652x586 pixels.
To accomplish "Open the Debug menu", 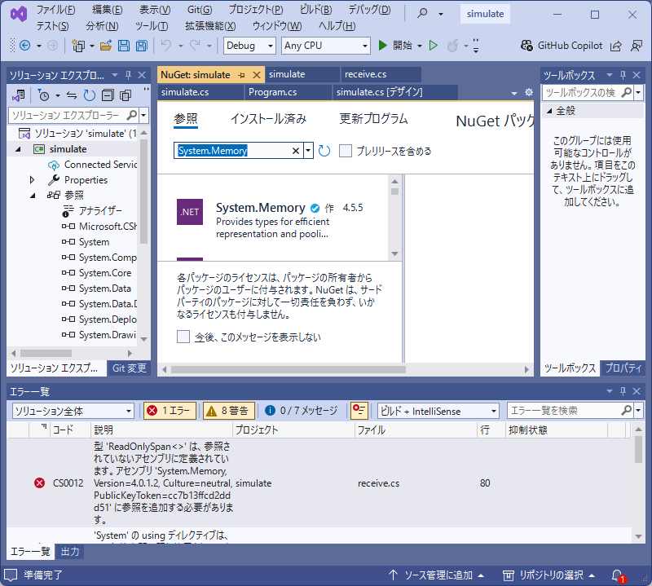I will click(x=369, y=10).
